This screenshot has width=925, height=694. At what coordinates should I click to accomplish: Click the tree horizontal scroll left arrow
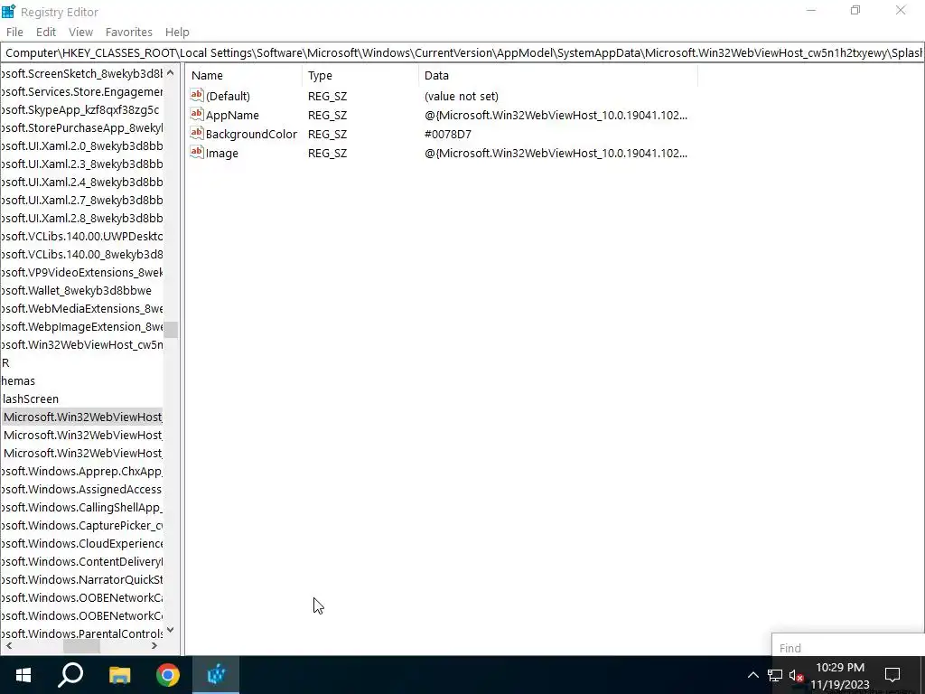(x=9, y=645)
